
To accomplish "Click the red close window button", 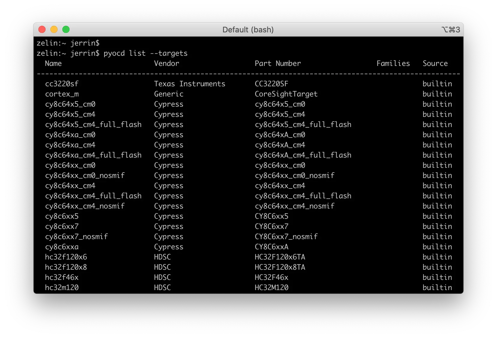I will [x=42, y=29].
